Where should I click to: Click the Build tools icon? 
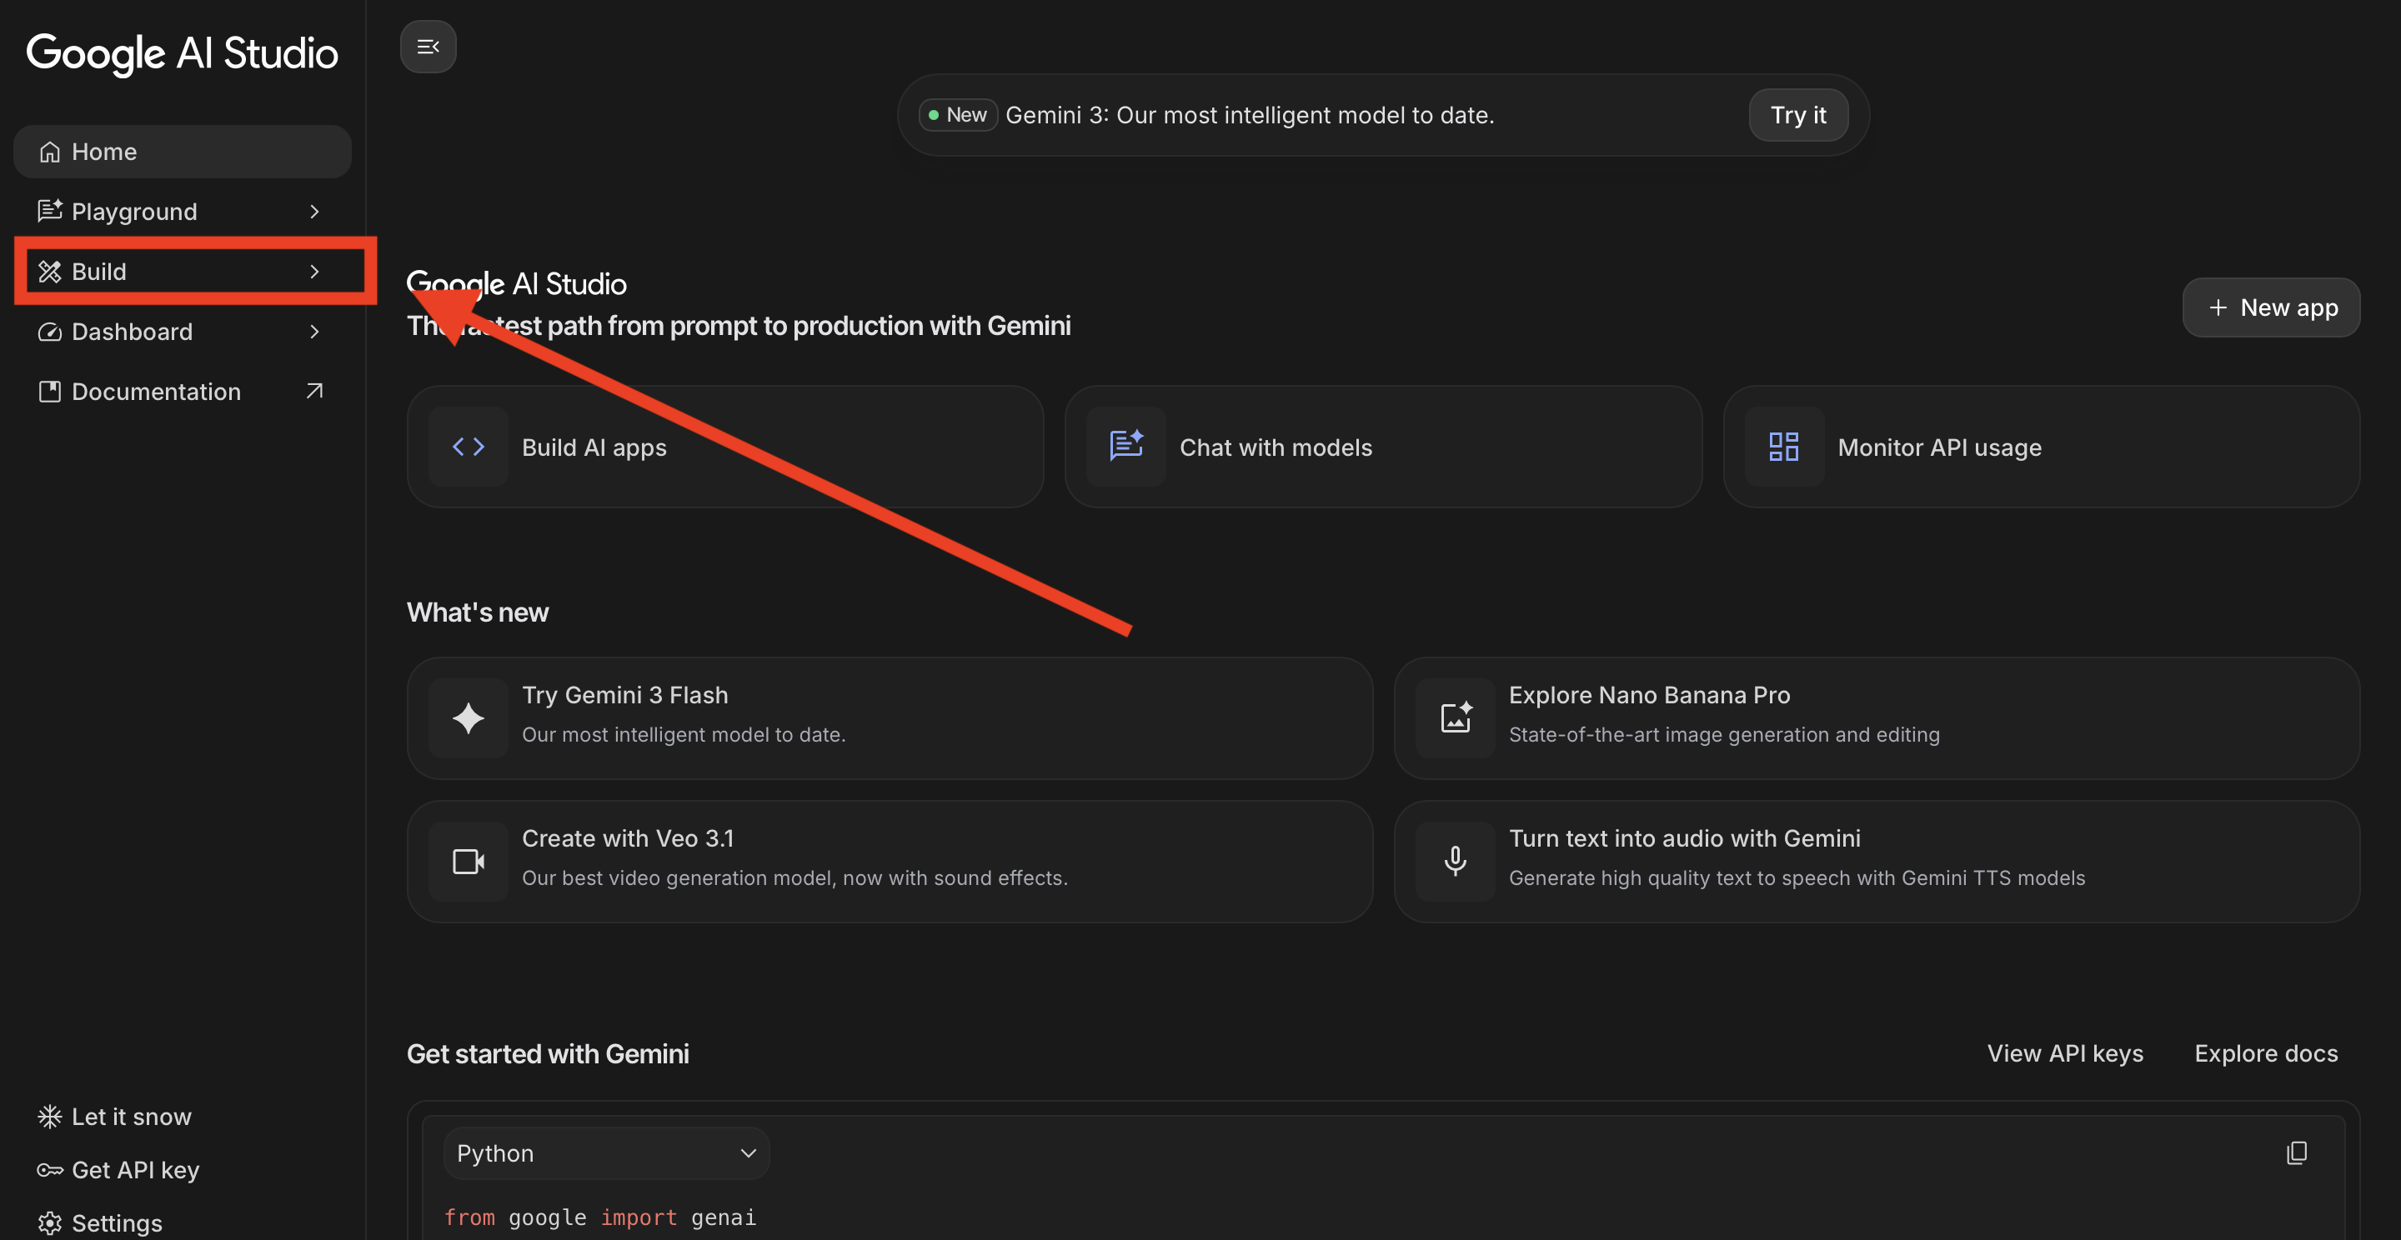click(49, 271)
